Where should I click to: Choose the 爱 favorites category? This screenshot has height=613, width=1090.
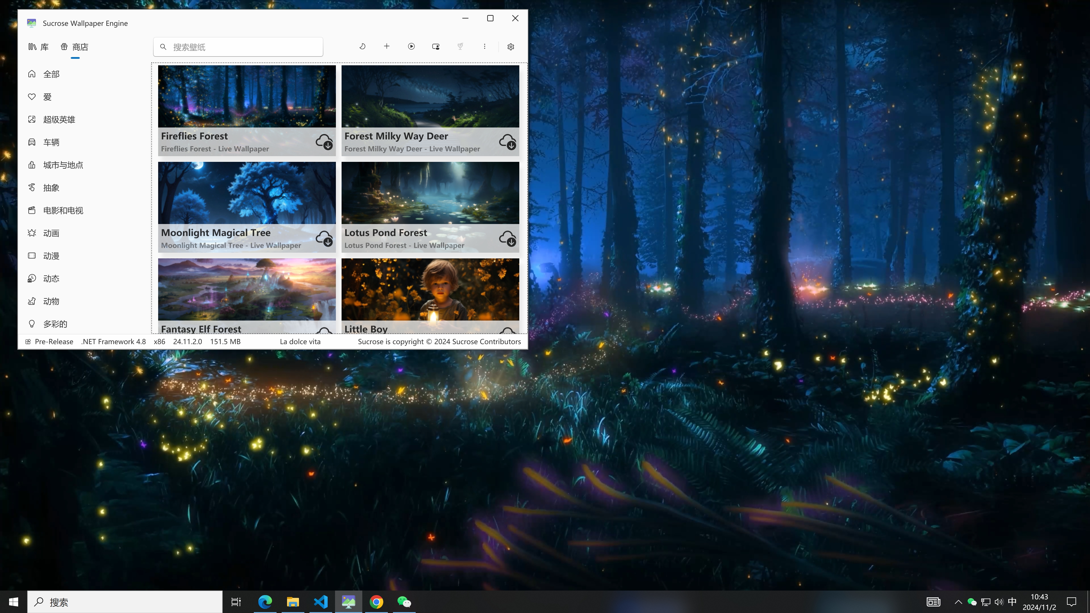click(47, 97)
